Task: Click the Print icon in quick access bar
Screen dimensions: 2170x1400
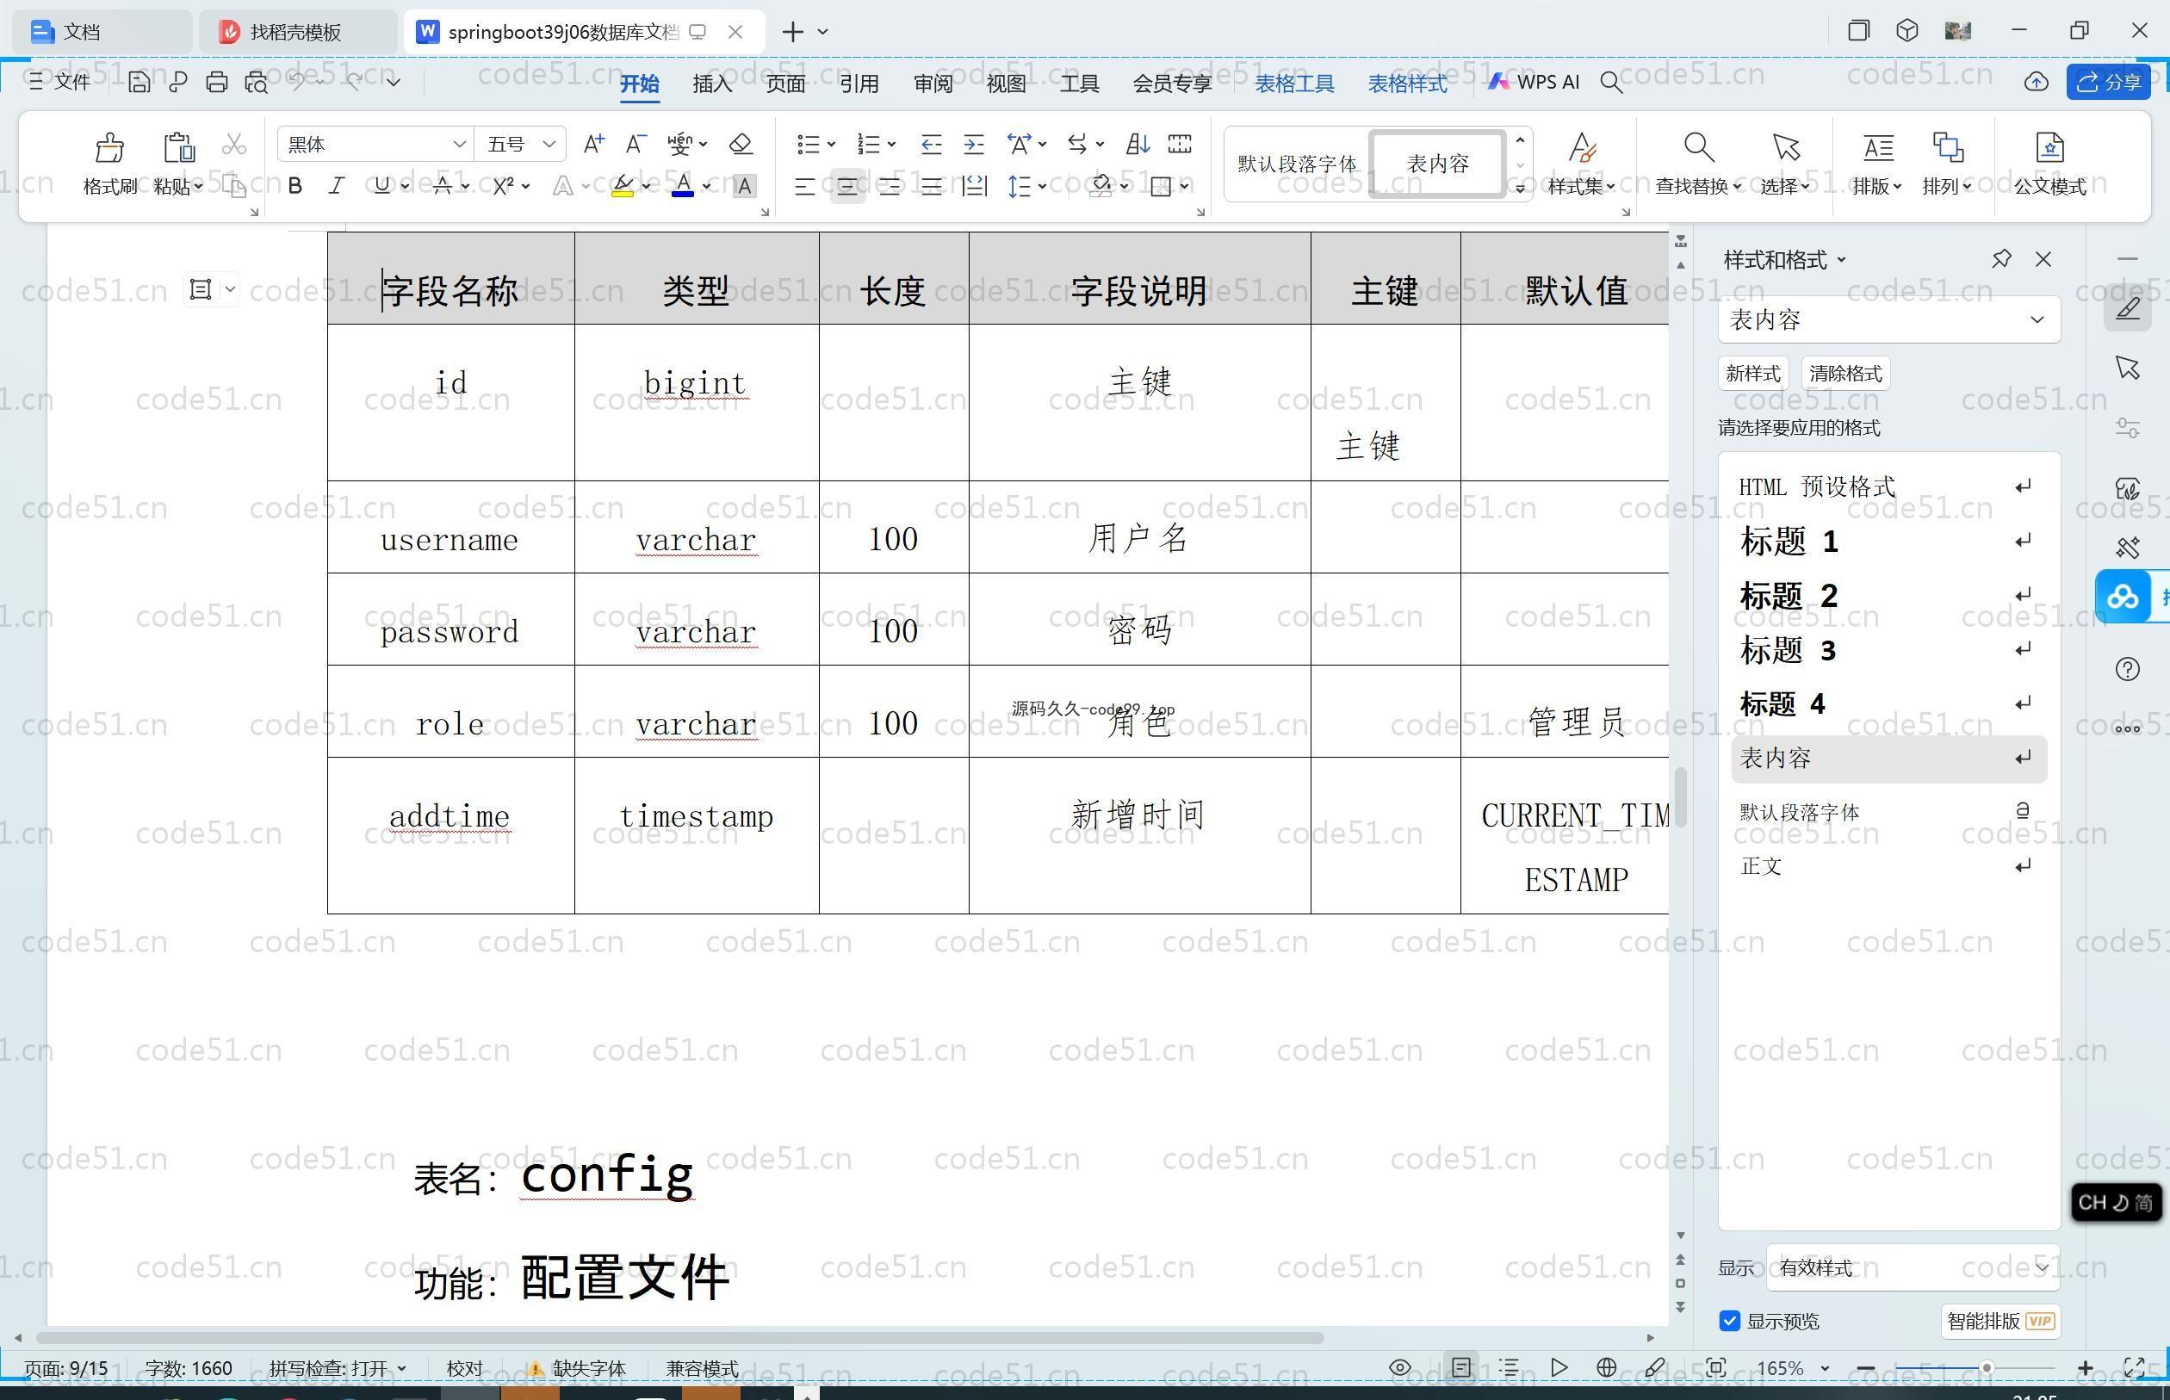Action: point(216,82)
